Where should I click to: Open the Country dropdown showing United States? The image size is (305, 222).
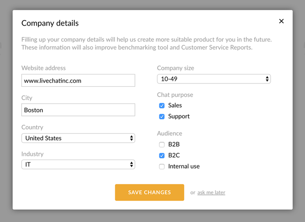[x=78, y=138]
